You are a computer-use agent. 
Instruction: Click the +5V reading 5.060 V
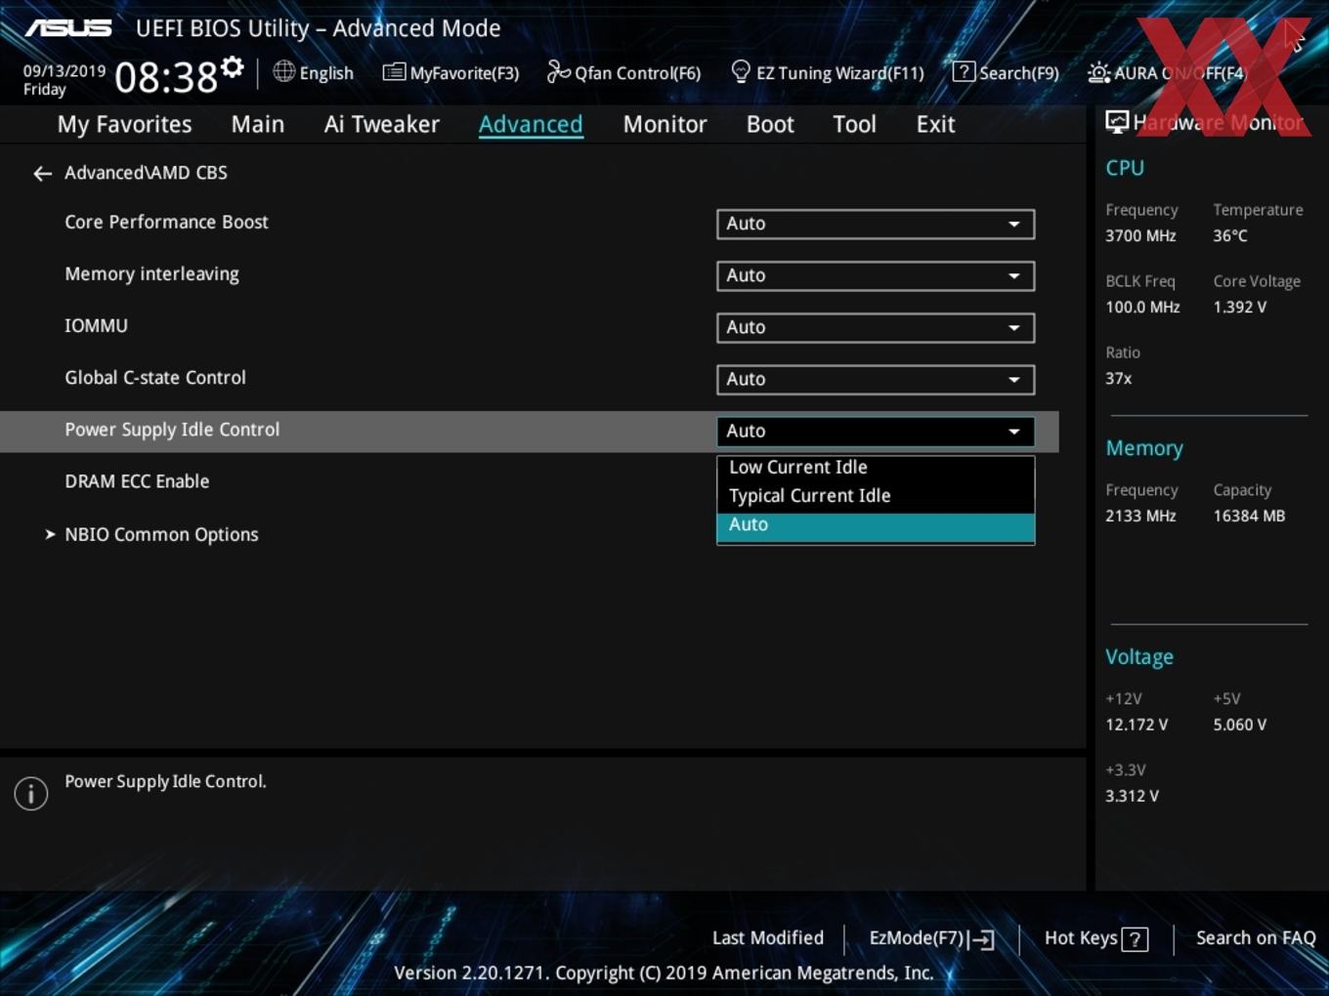1240,725
